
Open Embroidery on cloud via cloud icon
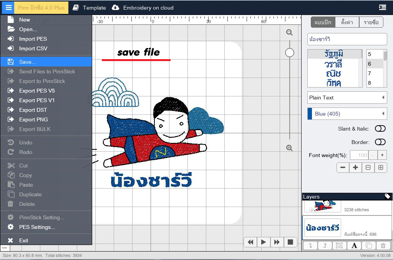click(115, 8)
